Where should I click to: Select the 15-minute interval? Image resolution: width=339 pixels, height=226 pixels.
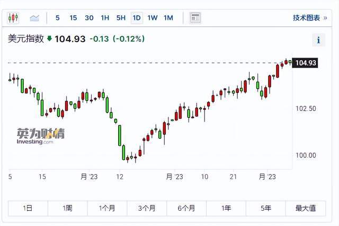73,18
